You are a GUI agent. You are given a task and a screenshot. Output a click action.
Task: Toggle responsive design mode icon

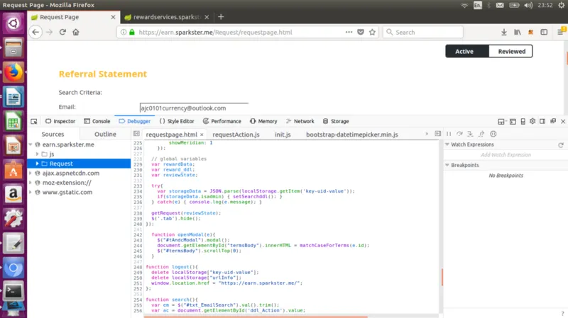[523, 121]
